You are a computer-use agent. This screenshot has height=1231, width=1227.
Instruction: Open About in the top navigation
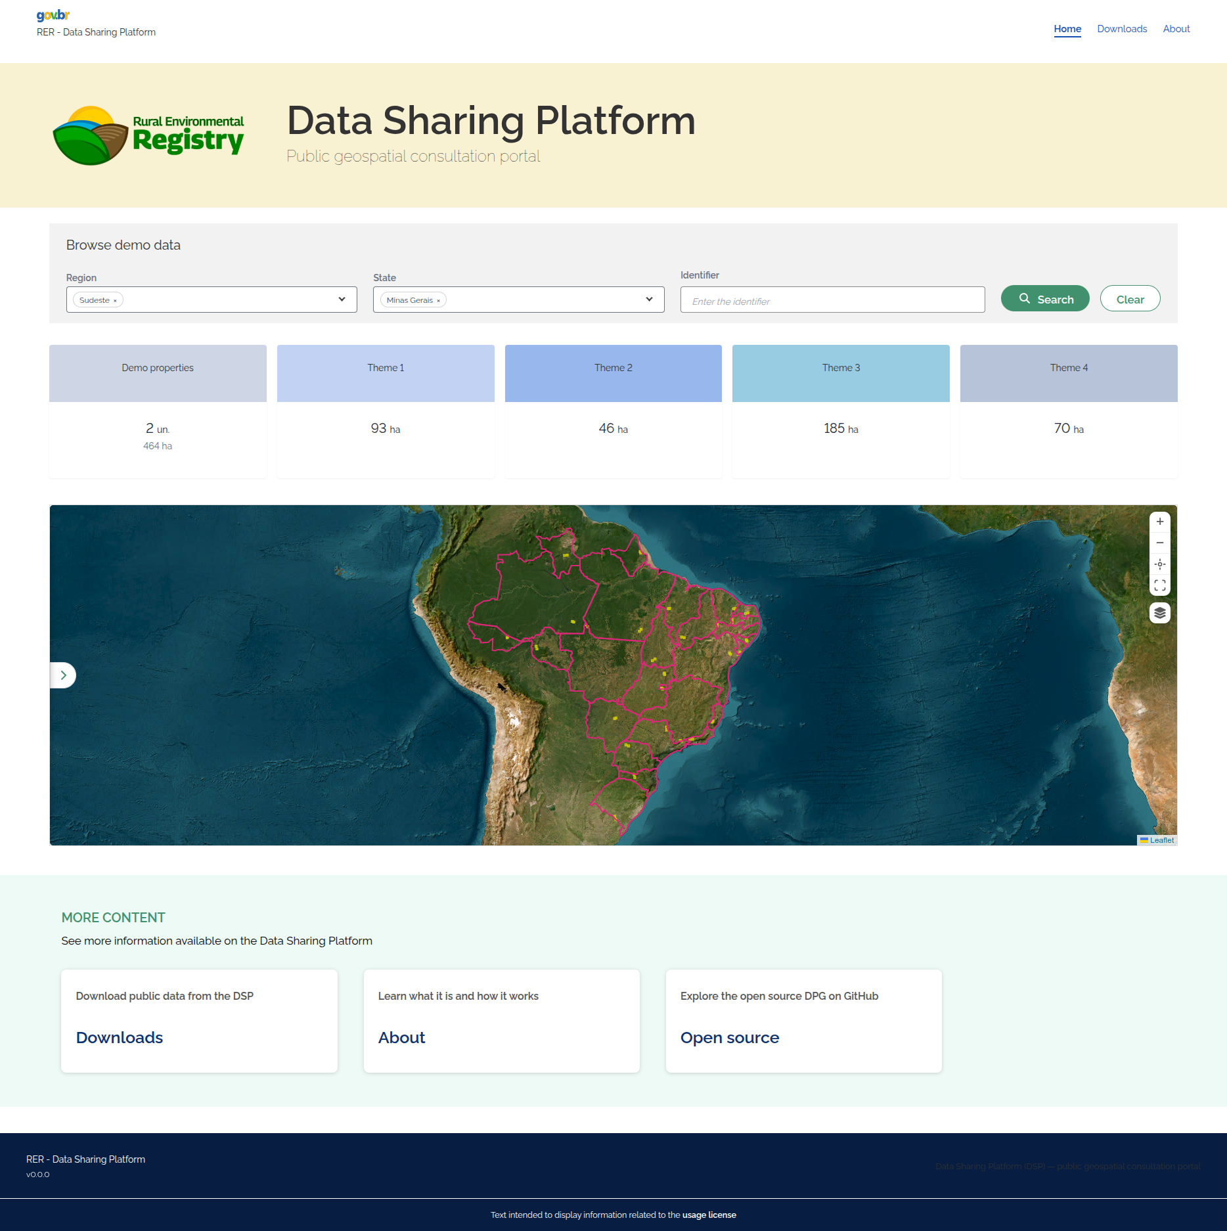click(x=1176, y=29)
